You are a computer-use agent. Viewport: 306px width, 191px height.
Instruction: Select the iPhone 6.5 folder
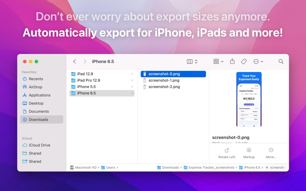coord(102,93)
